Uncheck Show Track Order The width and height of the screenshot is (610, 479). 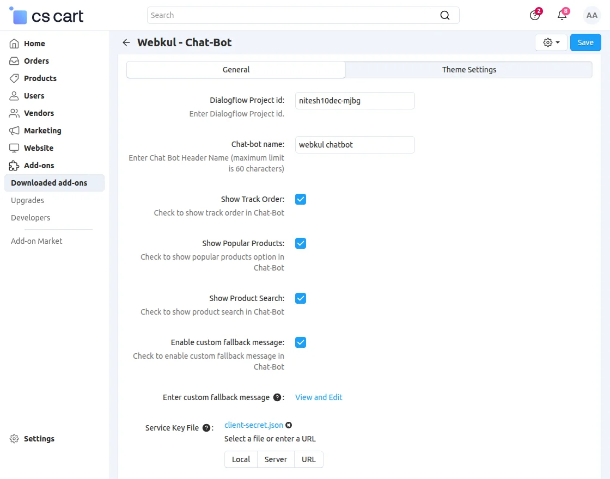pyautogui.click(x=301, y=199)
